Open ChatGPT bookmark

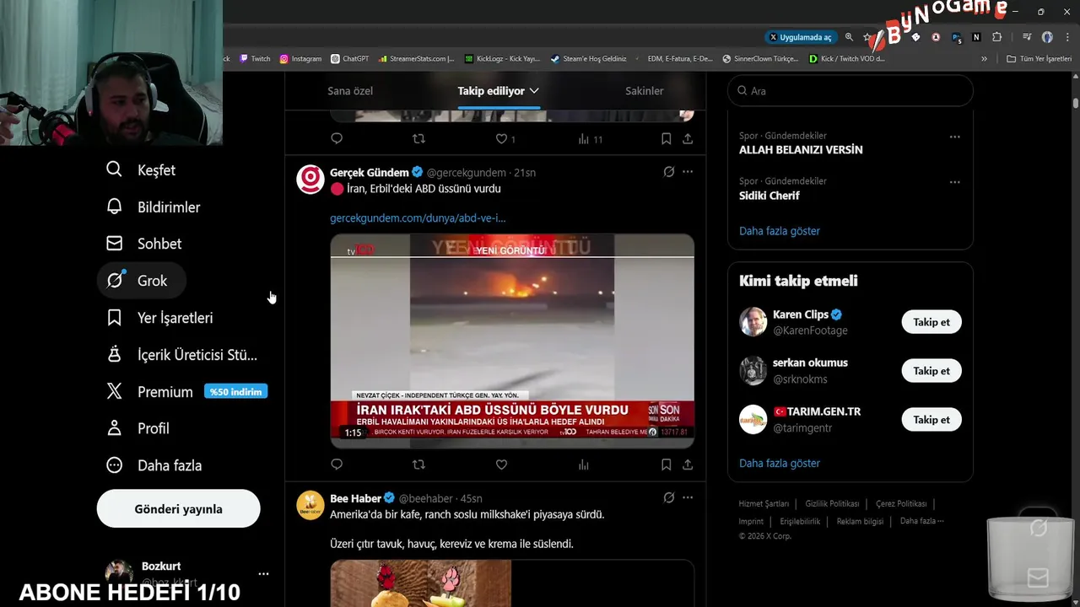coord(350,59)
